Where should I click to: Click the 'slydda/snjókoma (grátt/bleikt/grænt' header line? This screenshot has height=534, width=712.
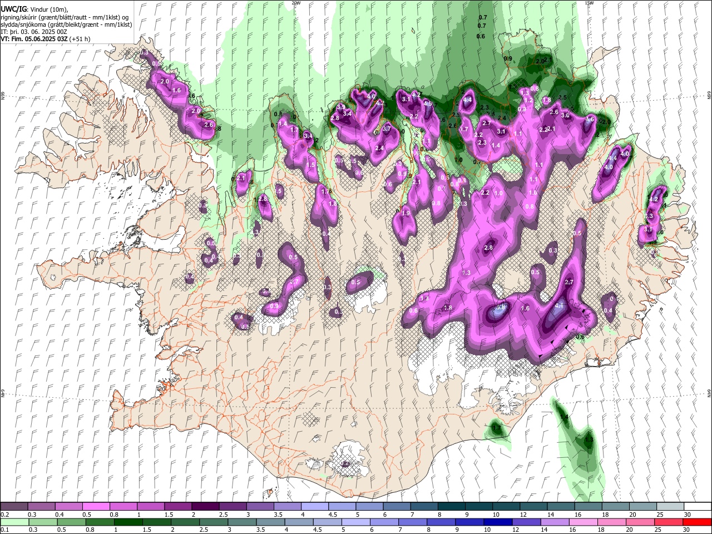pos(66,24)
